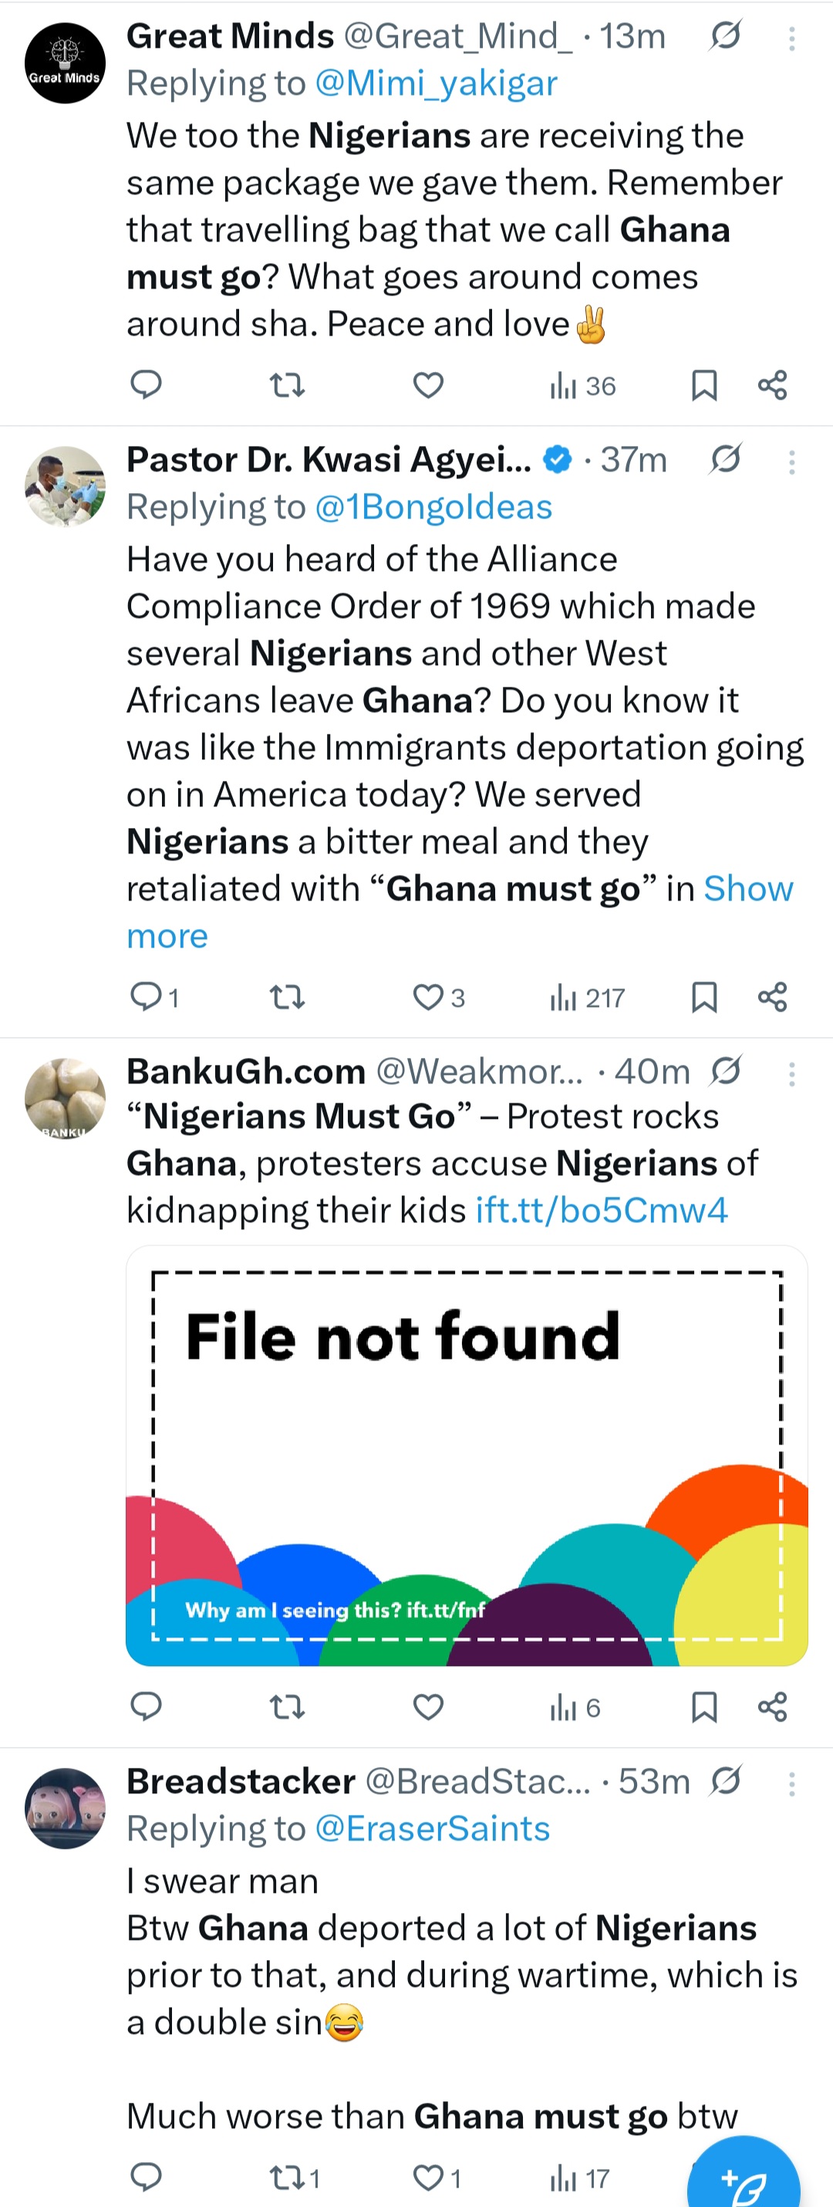Open more options for Pastor Kwasi's tweet

792,463
